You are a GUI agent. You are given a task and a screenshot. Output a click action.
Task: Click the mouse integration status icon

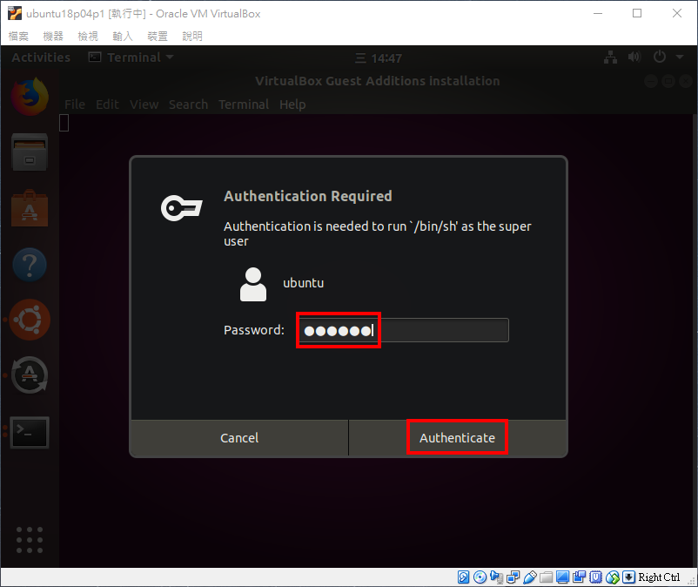click(x=613, y=577)
